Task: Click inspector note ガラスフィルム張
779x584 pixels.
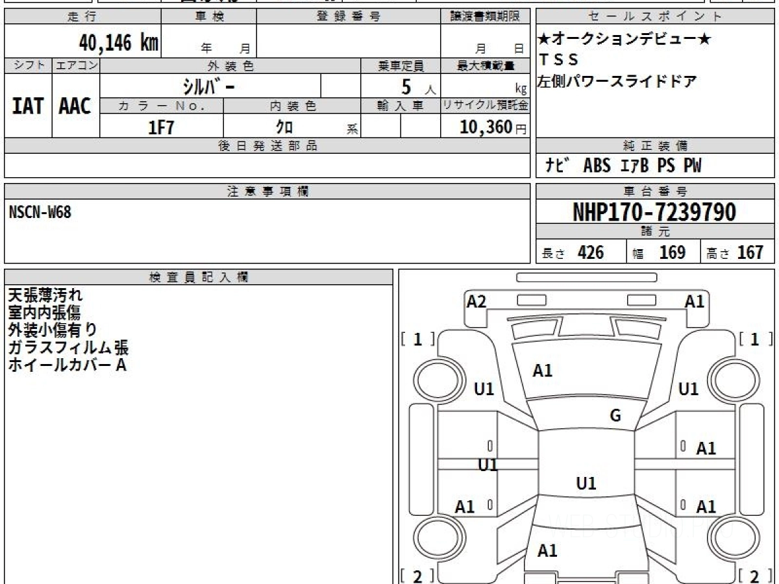Action: click(68, 347)
